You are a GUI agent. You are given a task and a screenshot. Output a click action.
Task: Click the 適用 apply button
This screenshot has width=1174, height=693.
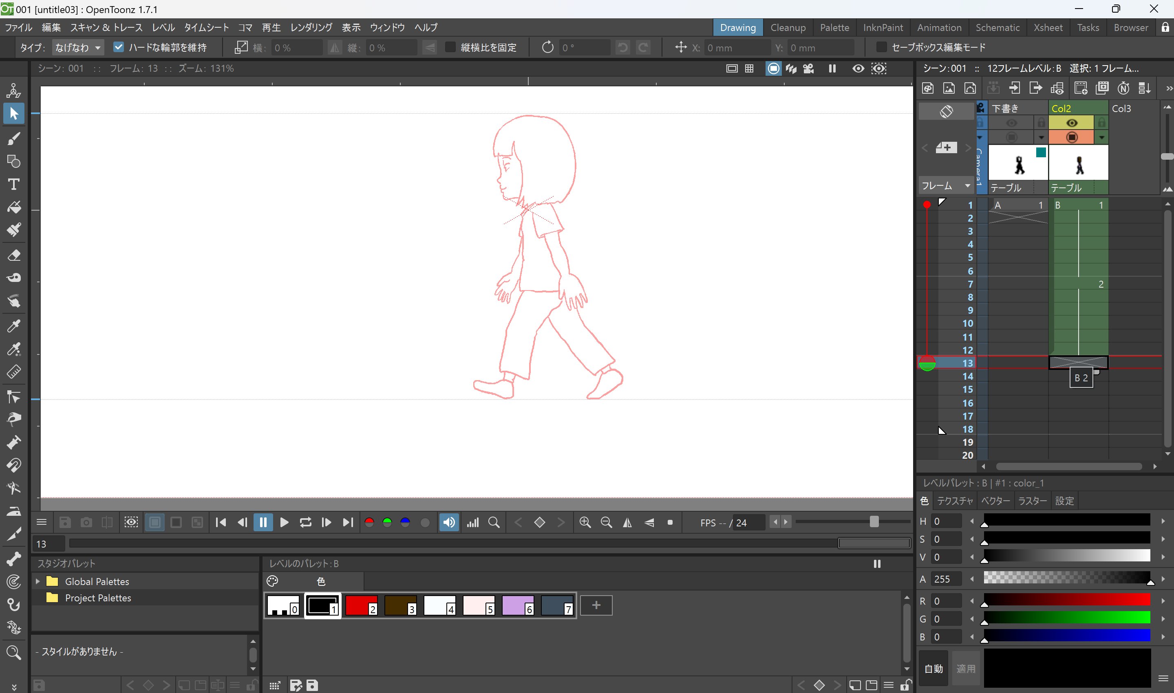pos(966,668)
